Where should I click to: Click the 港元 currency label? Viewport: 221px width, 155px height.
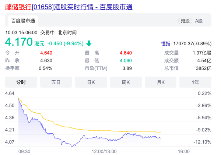pos(39,43)
